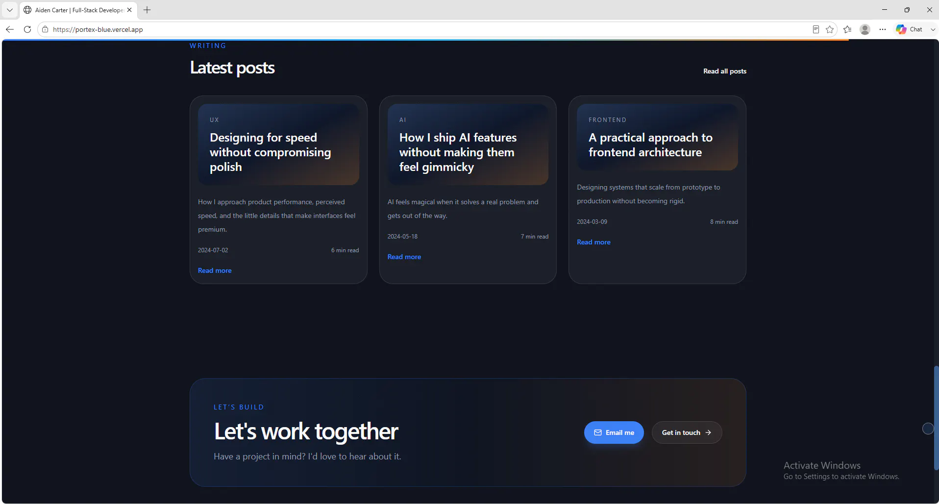Select the Aiden Carter Full-Stack Developer tab

(78, 10)
